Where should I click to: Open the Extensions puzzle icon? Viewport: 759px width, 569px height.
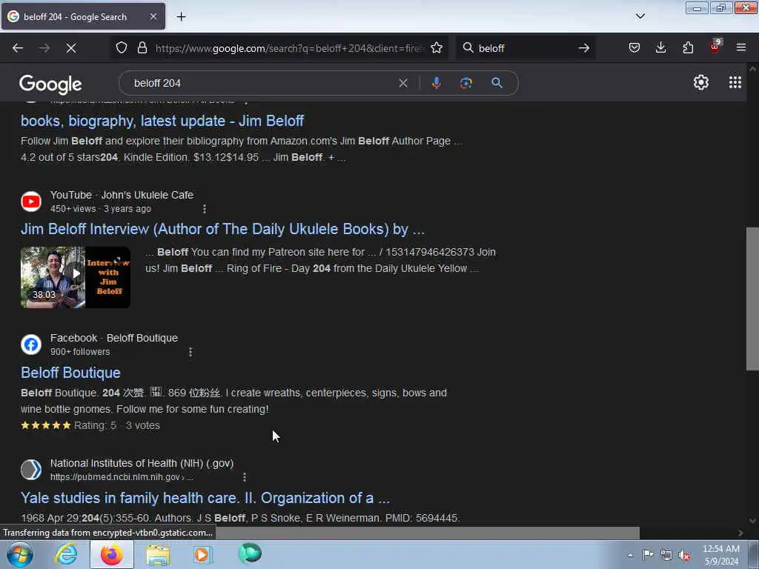pyautogui.click(x=688, y=48)
